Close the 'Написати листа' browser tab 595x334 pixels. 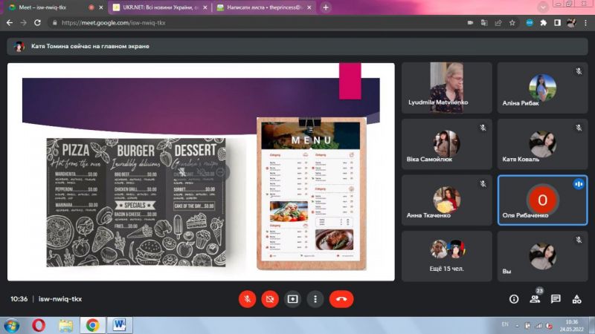(x=309, y=7)
